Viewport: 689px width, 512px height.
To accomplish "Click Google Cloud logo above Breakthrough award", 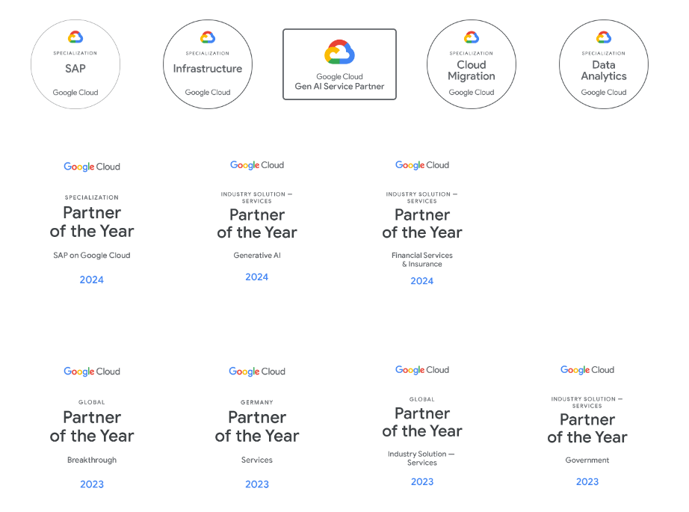I will [x=92, y=371].
